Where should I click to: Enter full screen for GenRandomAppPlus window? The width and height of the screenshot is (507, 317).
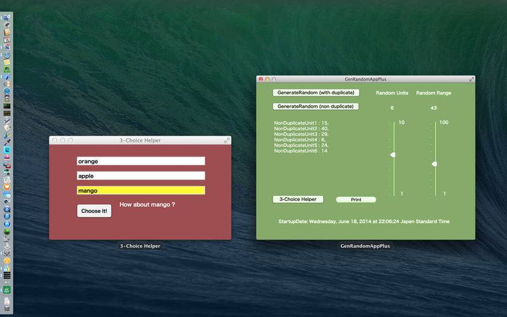[472, 79]
